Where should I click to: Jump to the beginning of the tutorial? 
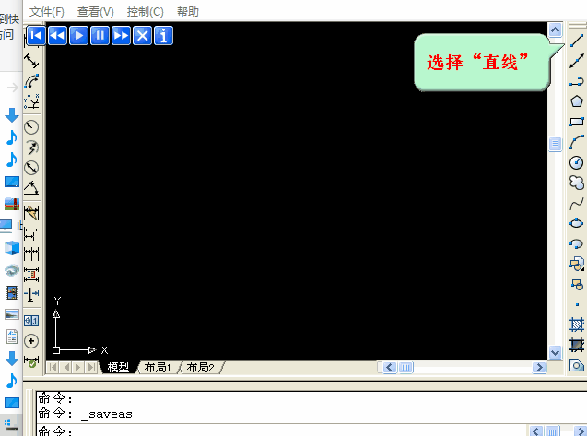coord(36,36)
